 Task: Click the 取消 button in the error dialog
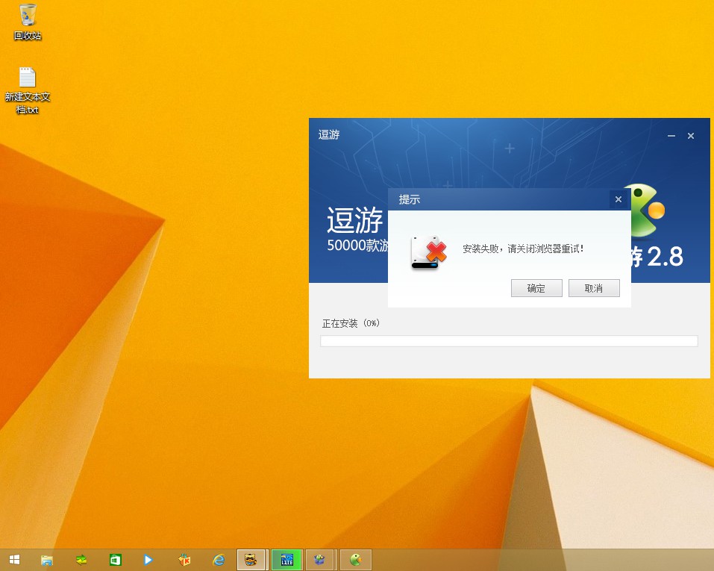[594, 288]
